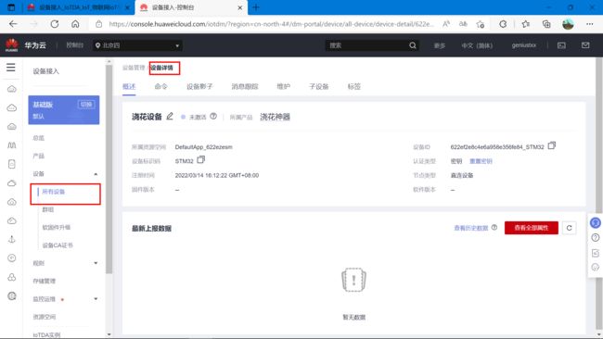Open 总览 in the sidebar

(38, 138)
